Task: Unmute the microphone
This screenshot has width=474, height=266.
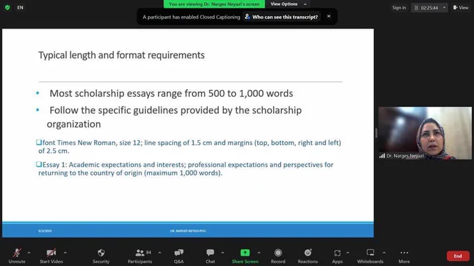Action: pos(17,256)
